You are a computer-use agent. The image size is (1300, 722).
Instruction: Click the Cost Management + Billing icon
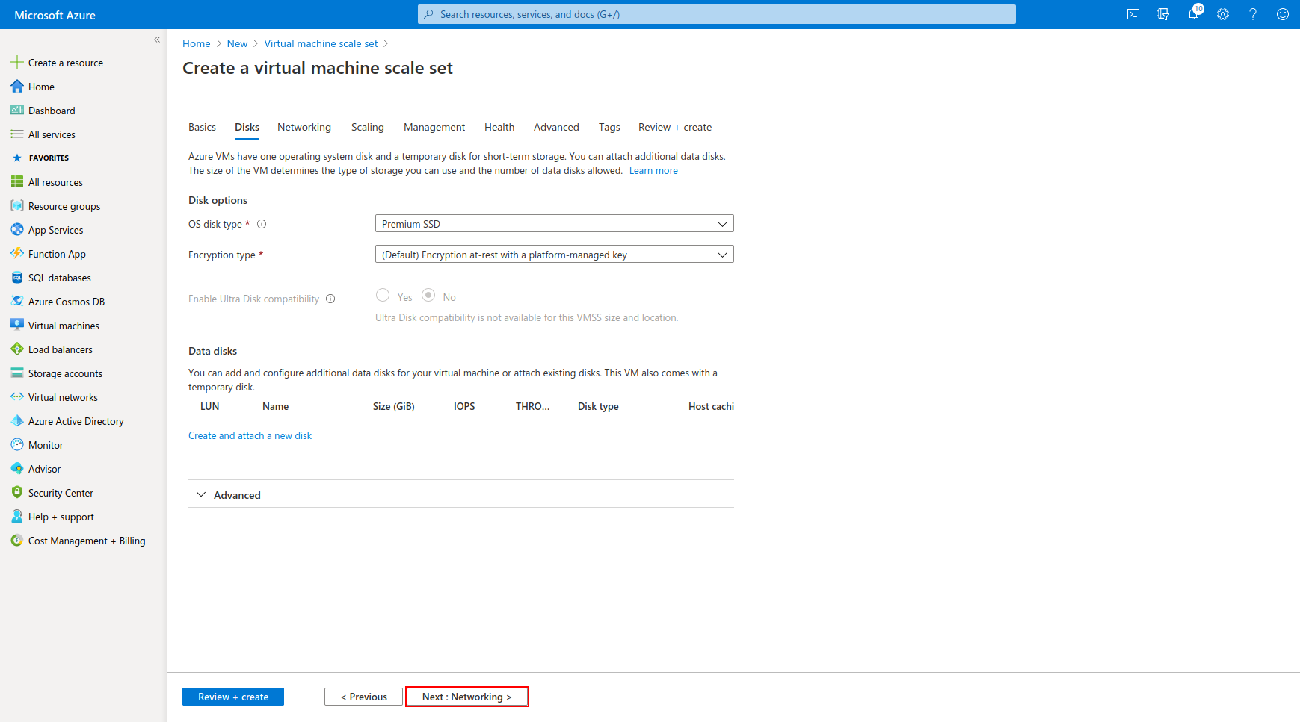pos(17,541)
